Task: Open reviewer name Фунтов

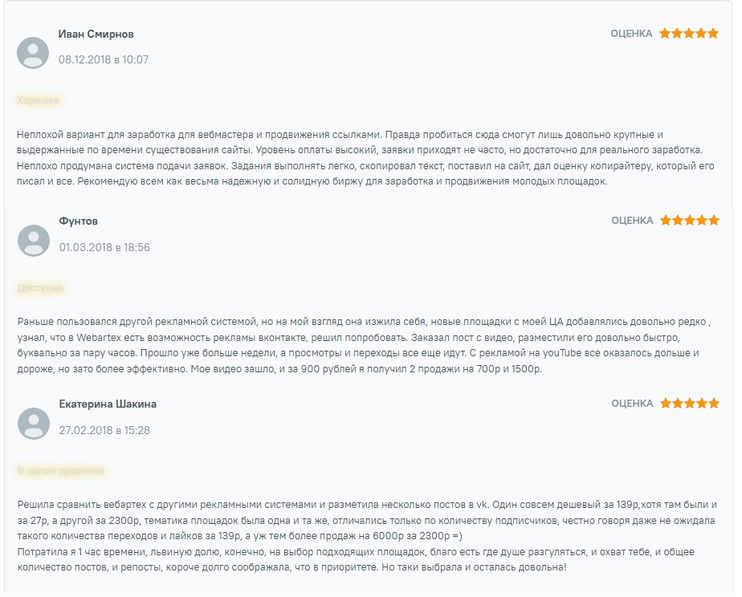Action: (x=79, y=221)
